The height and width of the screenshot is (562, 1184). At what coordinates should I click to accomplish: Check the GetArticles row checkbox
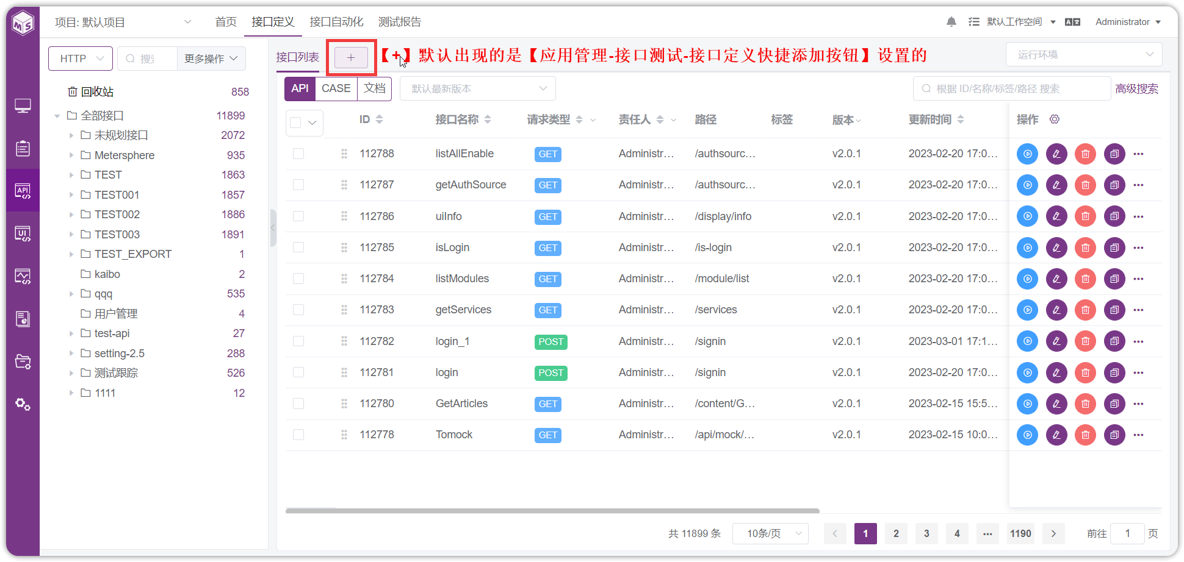(298, 404)
